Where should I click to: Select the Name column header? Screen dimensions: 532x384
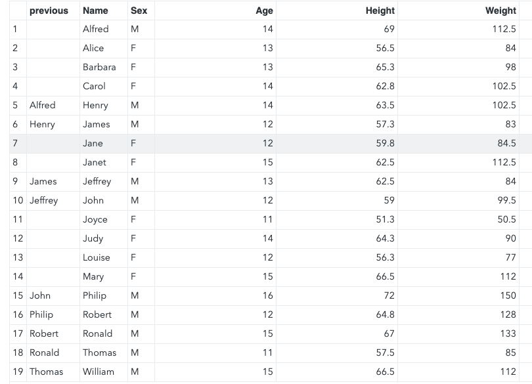tap(95, 11)
